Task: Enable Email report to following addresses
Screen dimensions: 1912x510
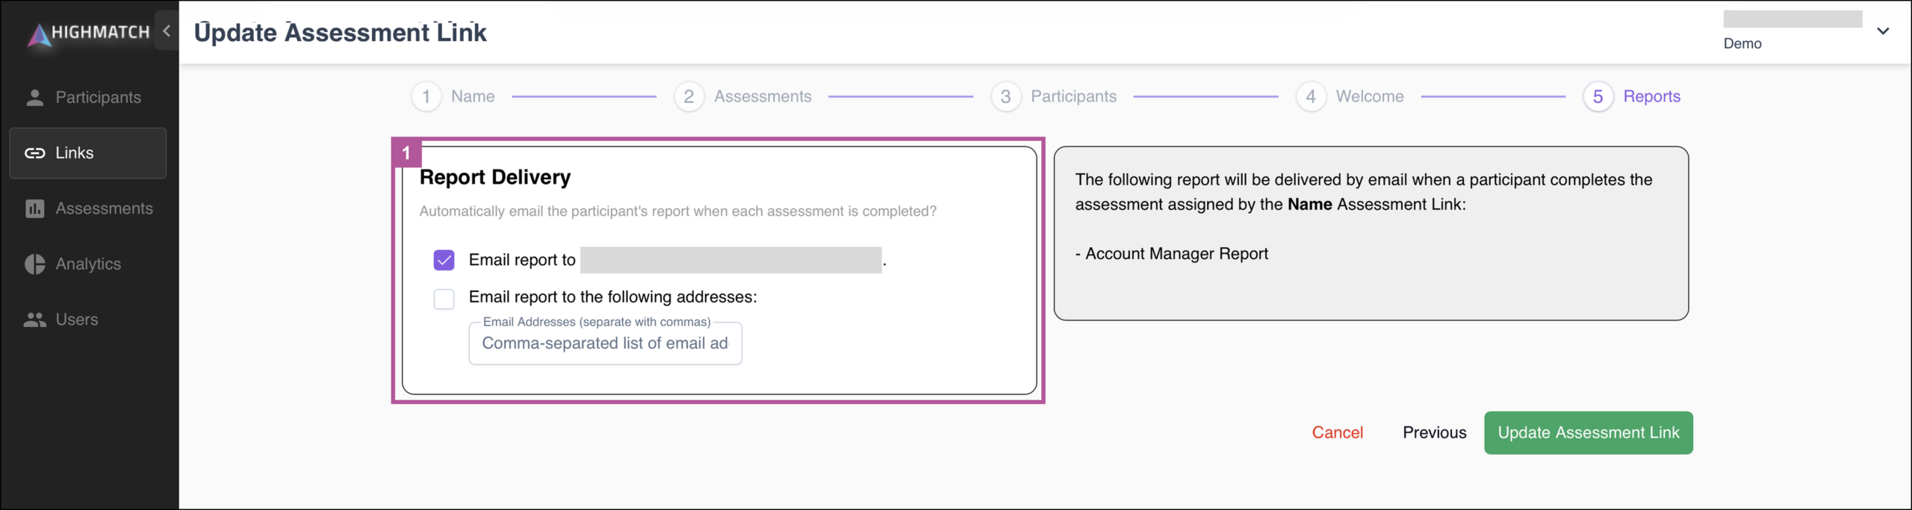Action: coord(444,299)
